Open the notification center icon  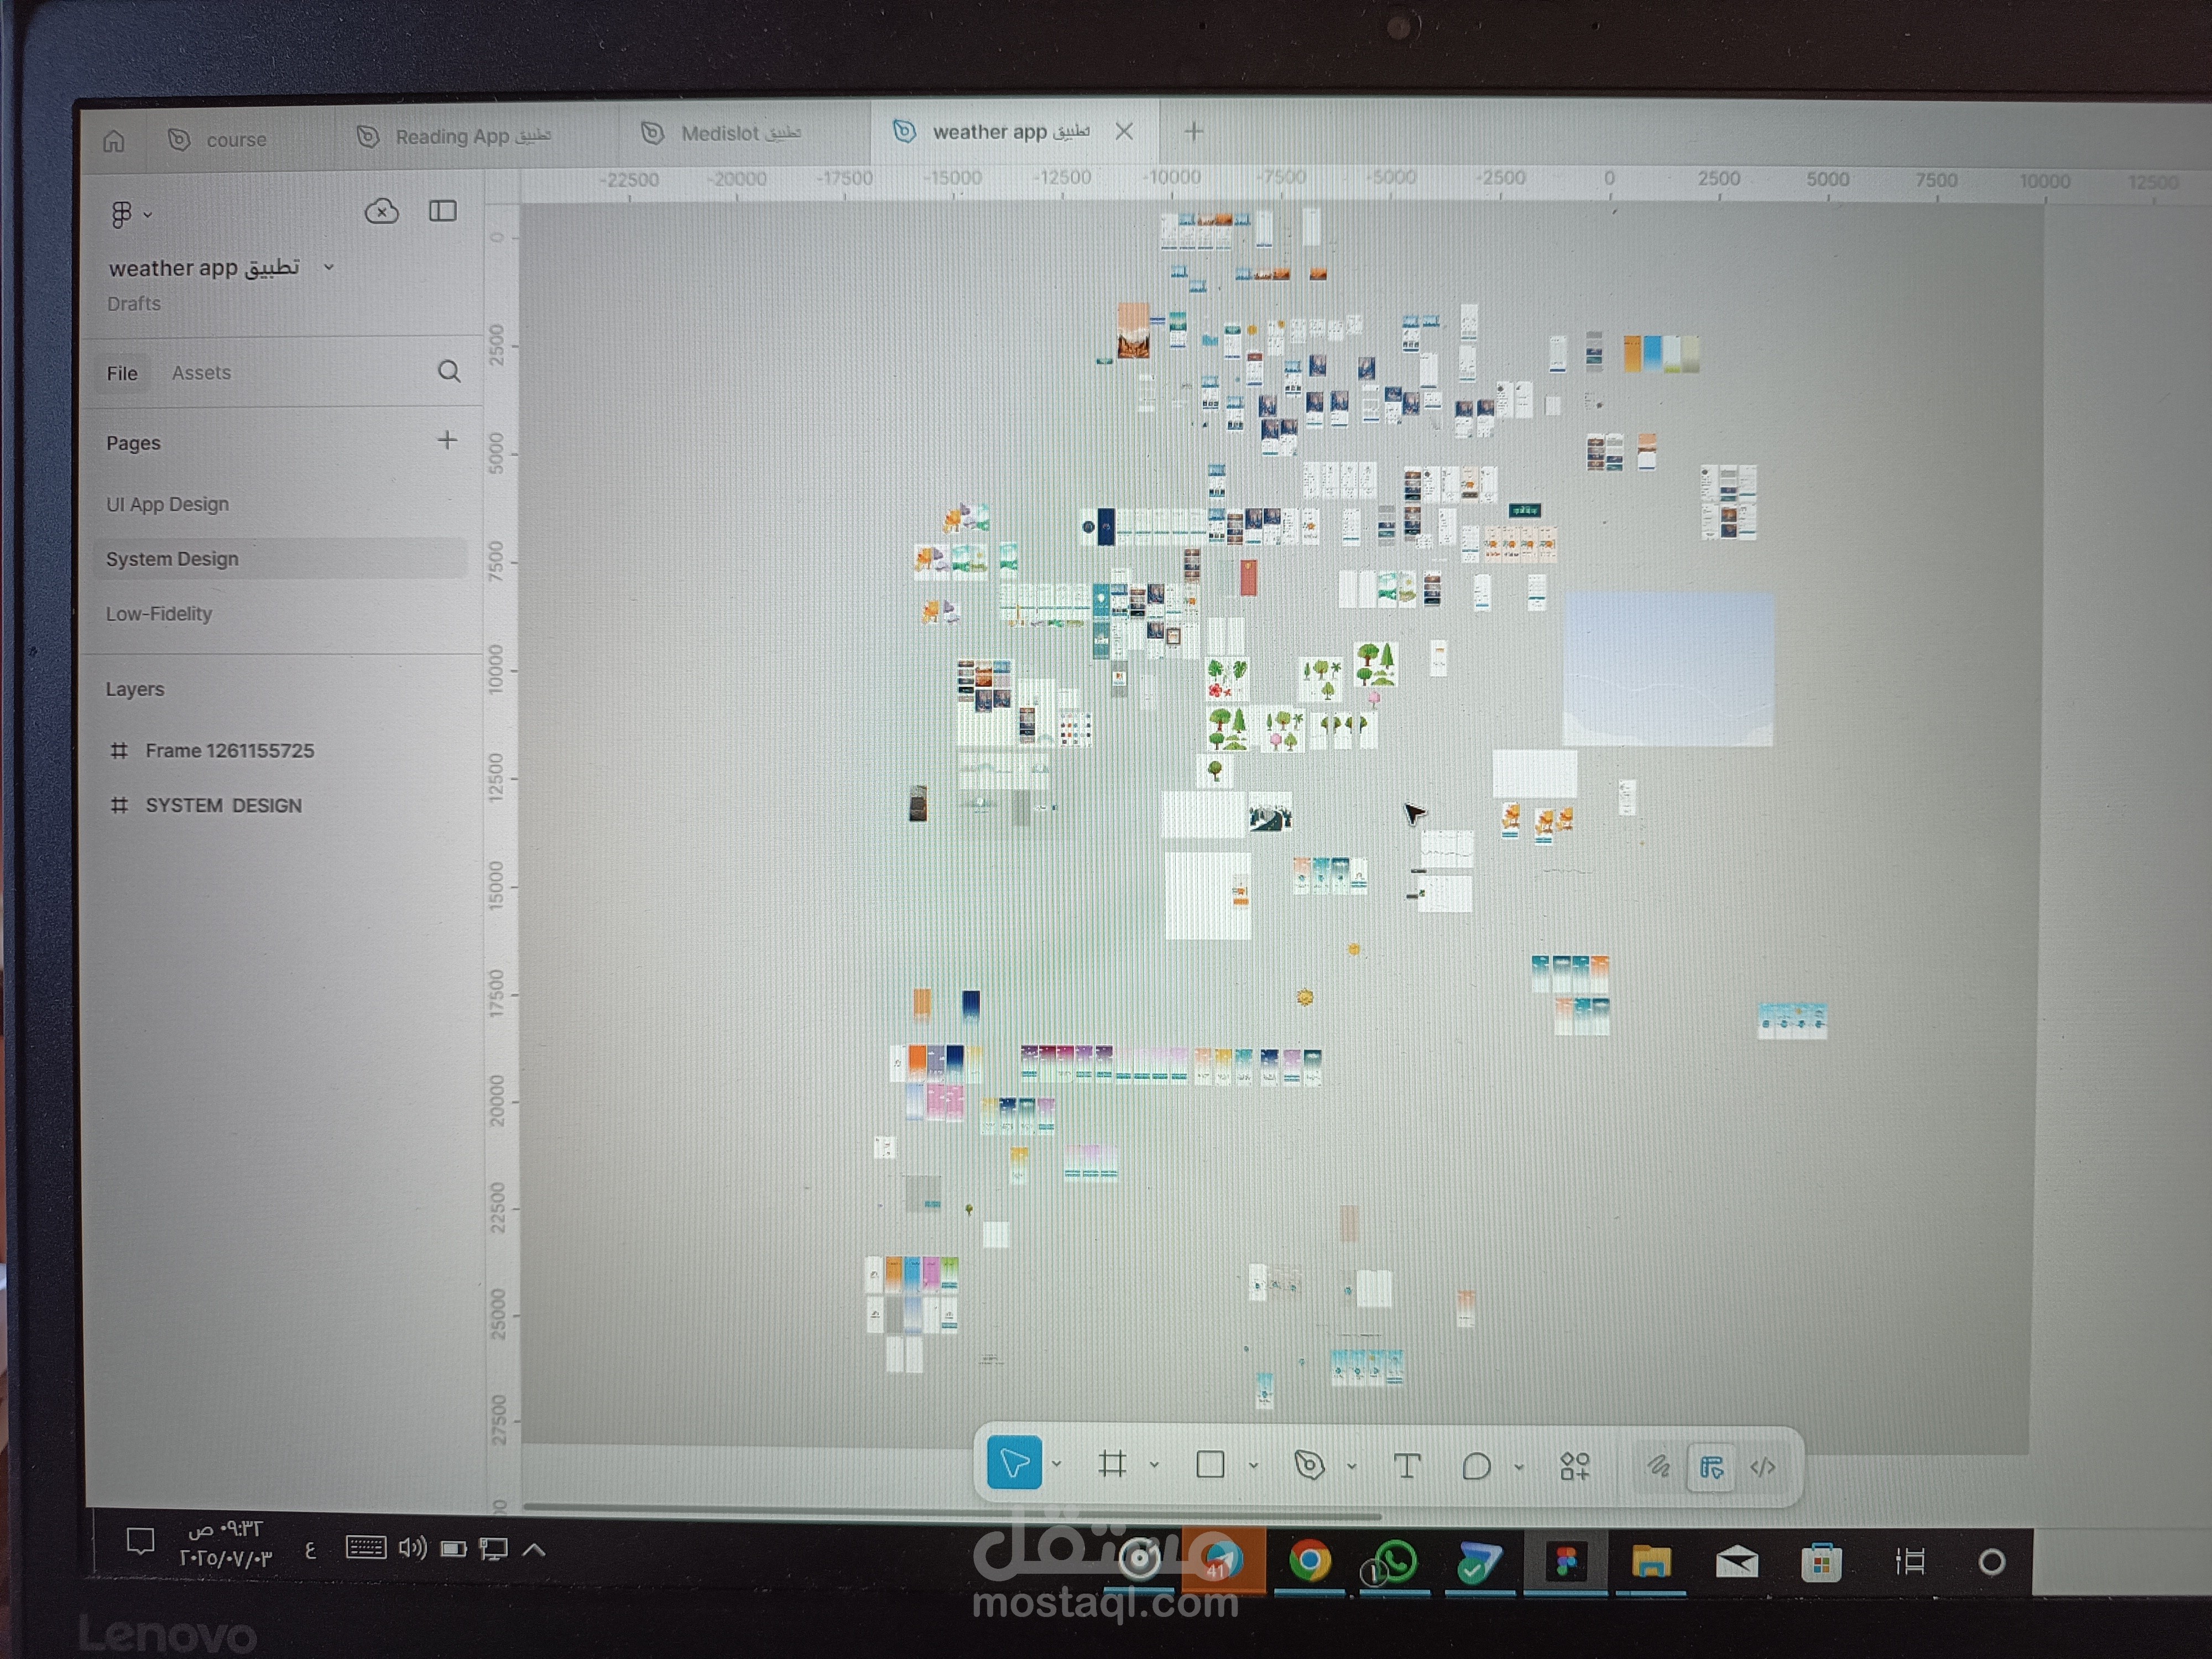(x=140, y=1541)
